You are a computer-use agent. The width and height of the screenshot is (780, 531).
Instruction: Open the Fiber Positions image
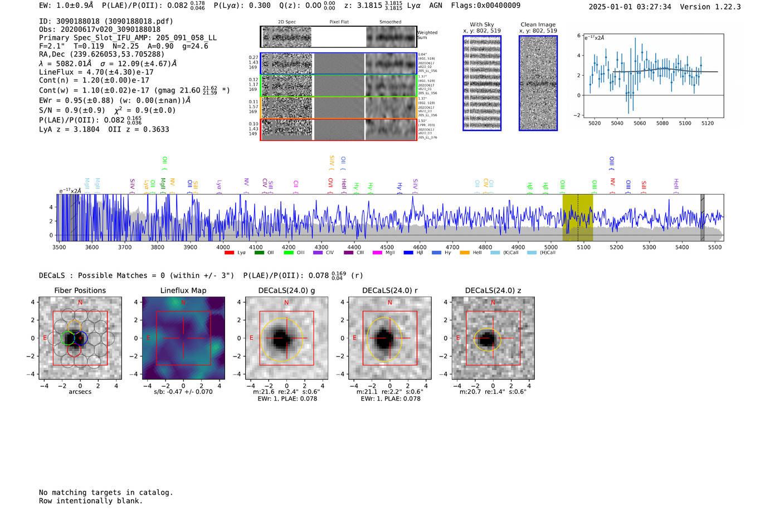click(x=80, y=338)
